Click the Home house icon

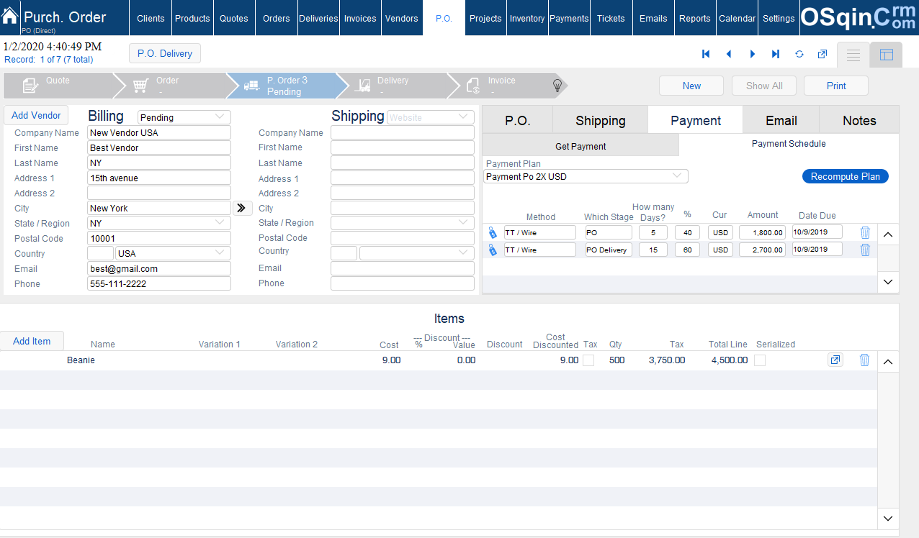(x=10, y=17)
